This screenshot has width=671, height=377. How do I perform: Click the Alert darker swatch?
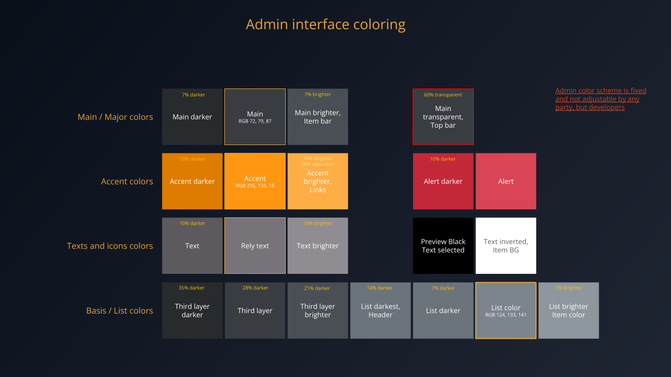443,181
